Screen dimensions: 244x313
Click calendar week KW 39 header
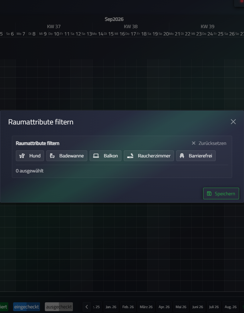click(207, 27)
